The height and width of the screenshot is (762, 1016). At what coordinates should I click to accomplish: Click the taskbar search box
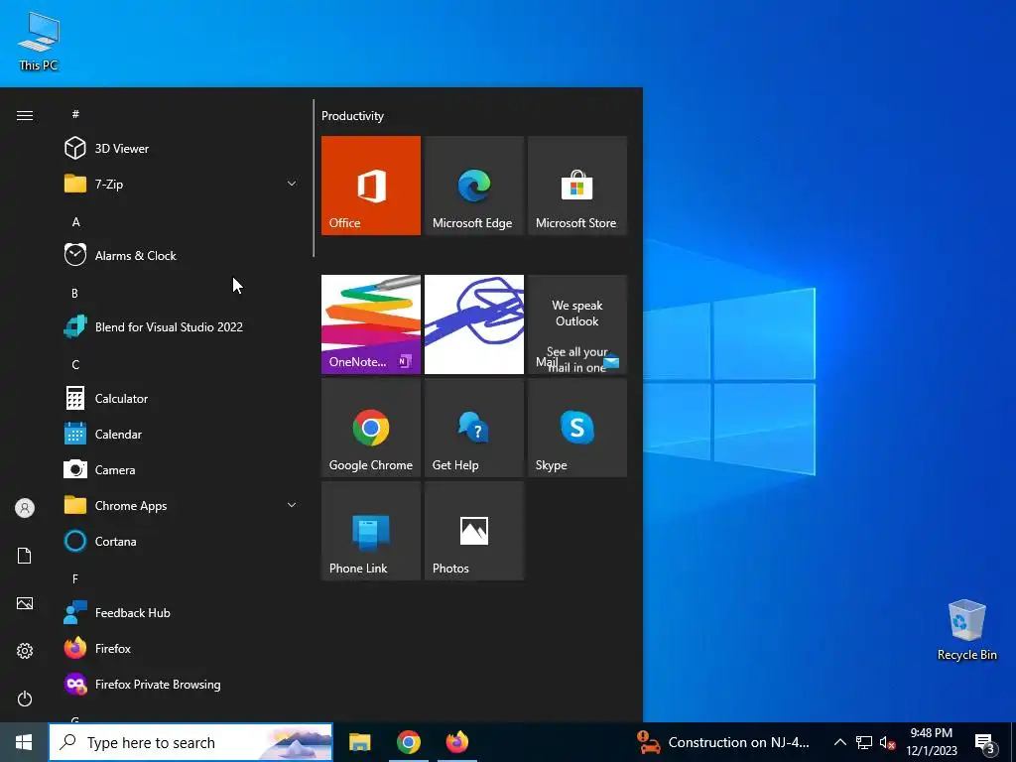click(190, 742)
